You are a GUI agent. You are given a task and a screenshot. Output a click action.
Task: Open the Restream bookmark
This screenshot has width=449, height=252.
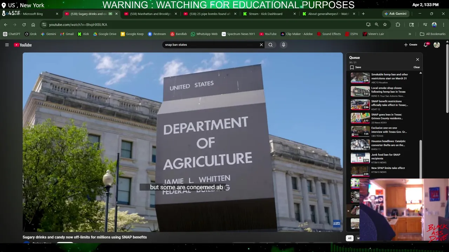pos(157,34)
